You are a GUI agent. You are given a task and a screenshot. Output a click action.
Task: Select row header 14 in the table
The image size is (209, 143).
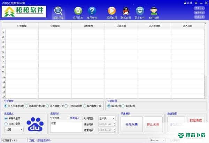(3, 97)
